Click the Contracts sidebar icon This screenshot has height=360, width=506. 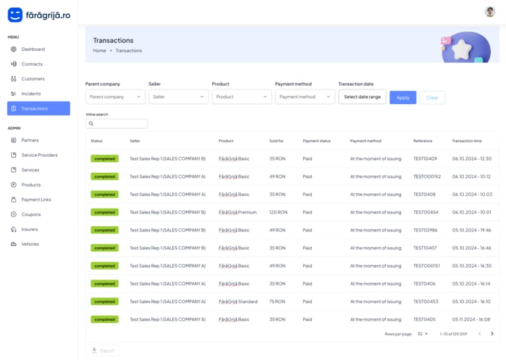coord(14,64)
